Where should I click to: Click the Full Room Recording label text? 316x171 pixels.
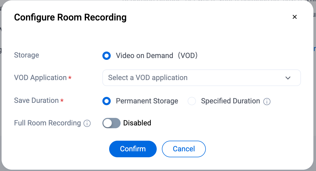[48, 123]
